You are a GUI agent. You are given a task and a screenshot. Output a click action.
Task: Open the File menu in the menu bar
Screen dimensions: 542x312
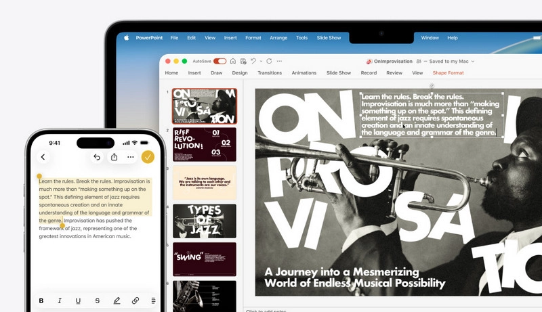pyautogui.click(x=174, y=38)
